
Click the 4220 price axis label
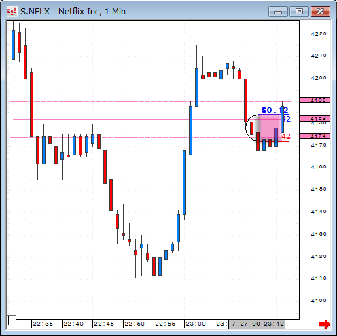pyautogui.click(x=319, y=34)
